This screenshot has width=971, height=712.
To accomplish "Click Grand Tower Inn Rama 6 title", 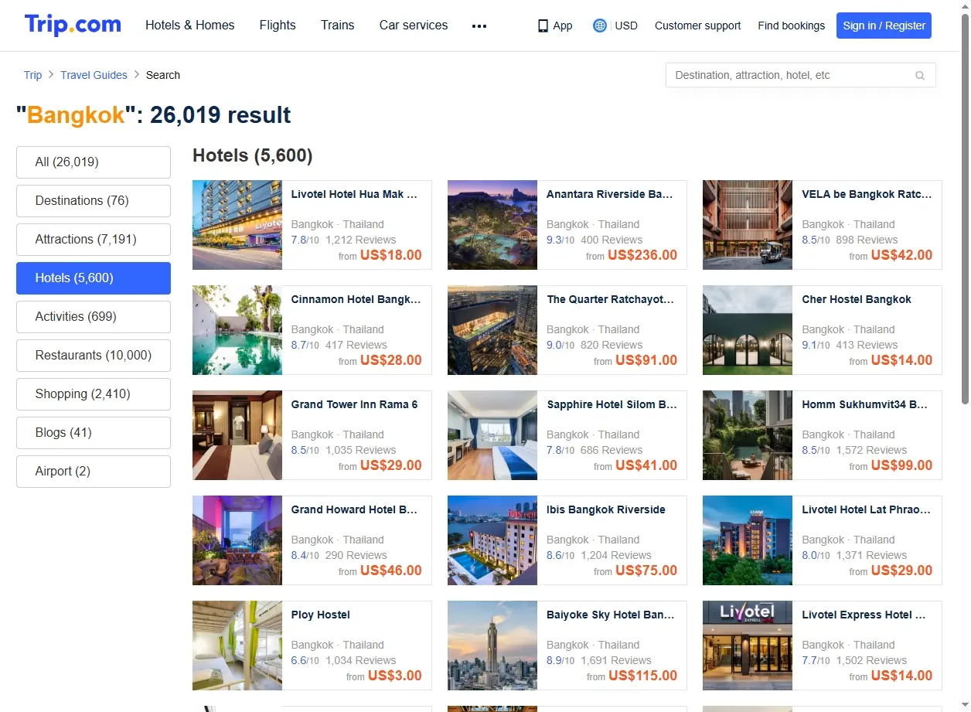I will [x=354, y=404].
